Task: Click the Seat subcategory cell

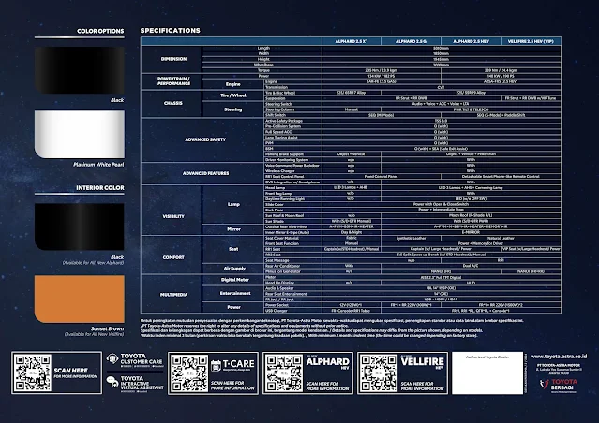Action: tap(233, 249)
